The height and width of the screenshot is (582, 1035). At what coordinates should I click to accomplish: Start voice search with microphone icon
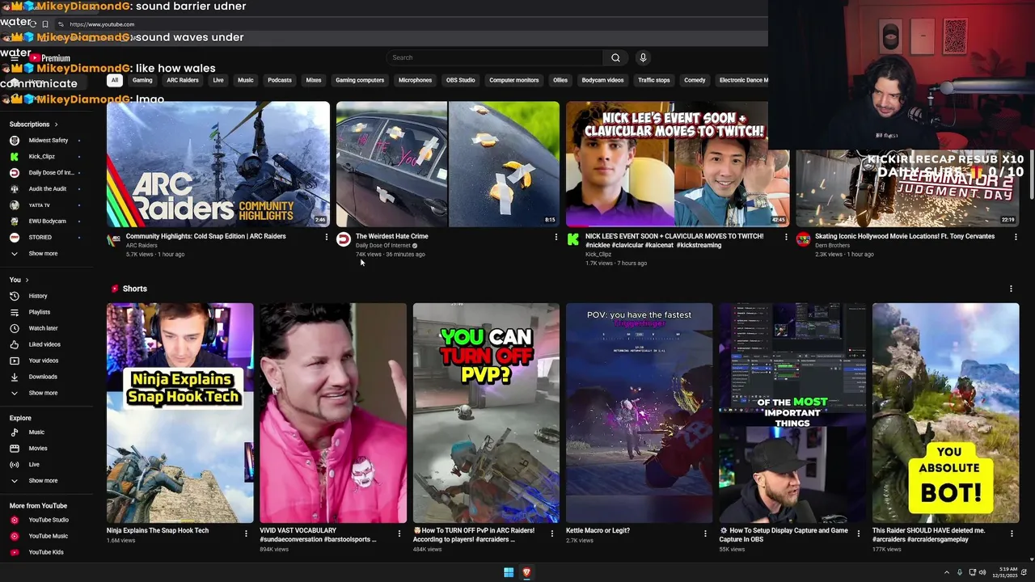[x=643, y=57]
